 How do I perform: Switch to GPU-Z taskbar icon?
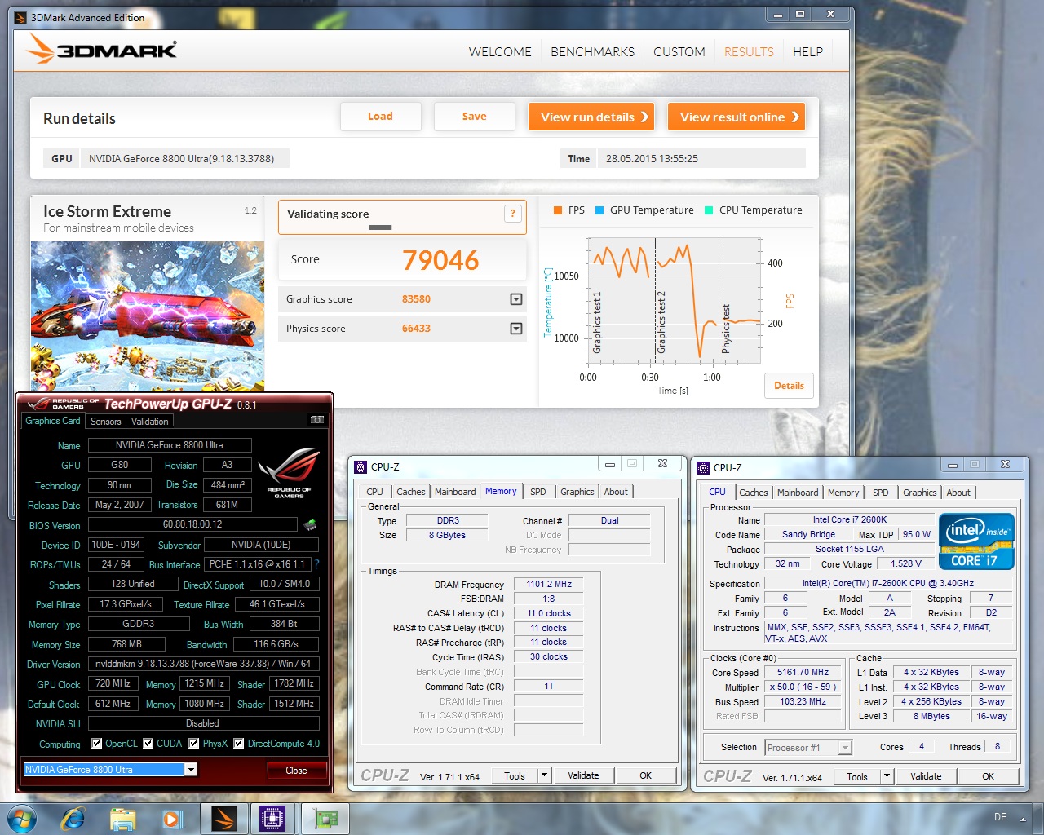pos(325,819)
